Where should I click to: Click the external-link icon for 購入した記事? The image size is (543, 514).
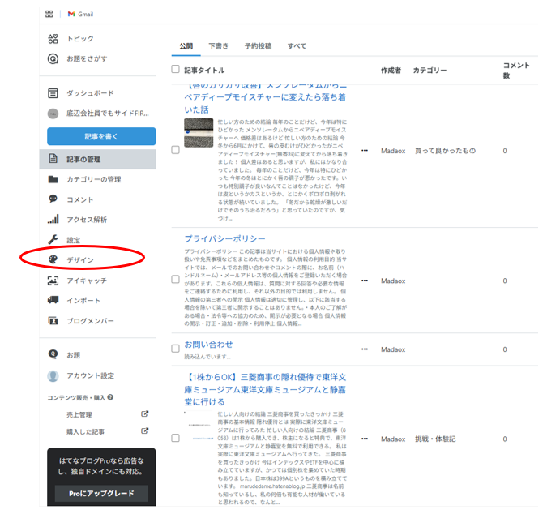tap(145, 431)
